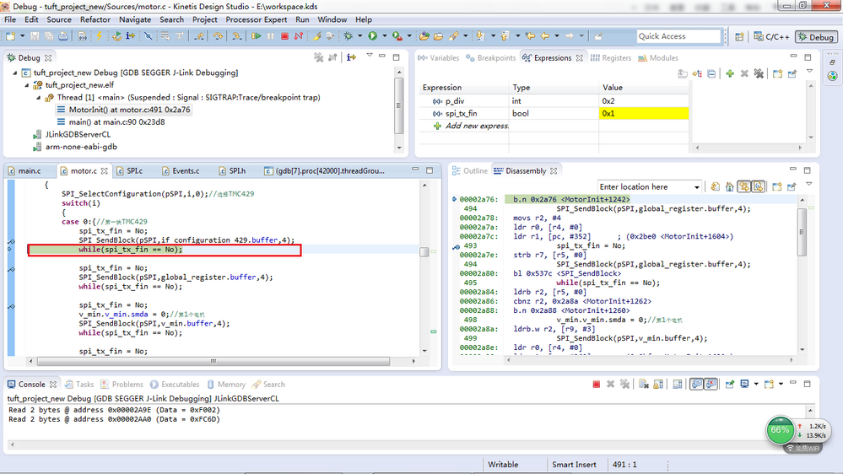843x474 pixels.
Task: Switch to the Registers tab
Action: (610, 58)
